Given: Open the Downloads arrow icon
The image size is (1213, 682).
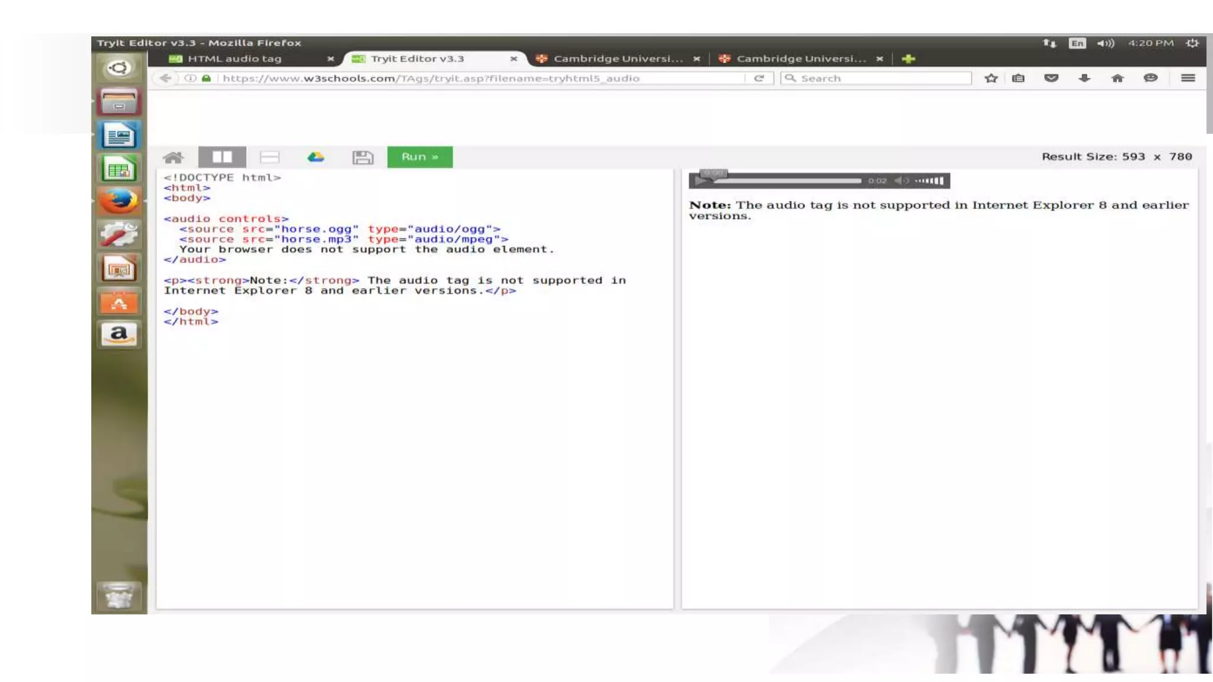Looking at the screenshot, I should pyautogui.click(x=1084, y=78).
